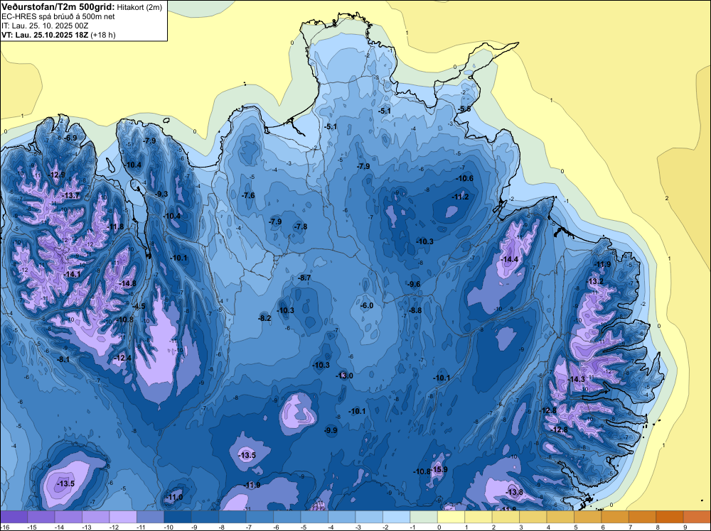The height and width of the screenshot is (531, 711).
Task: Click the orange legend swatch between 8 and 9
Action: (x=670, y=517)
